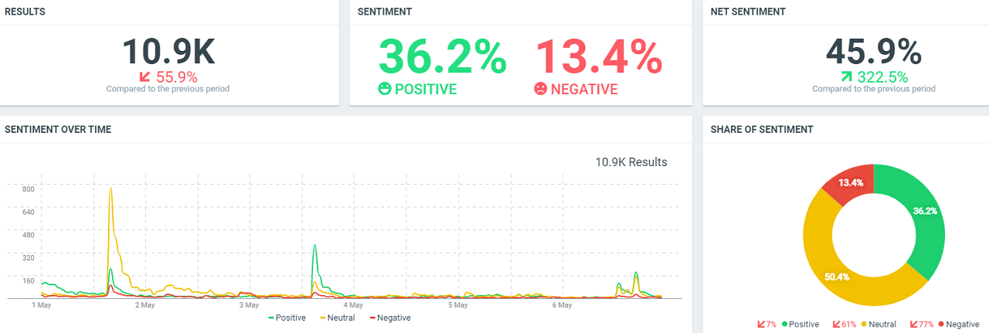The height and width of the screenshot is (333, 989).
Task: Toggle the Positive series in line chart legend
Action: tap(287, 318)
